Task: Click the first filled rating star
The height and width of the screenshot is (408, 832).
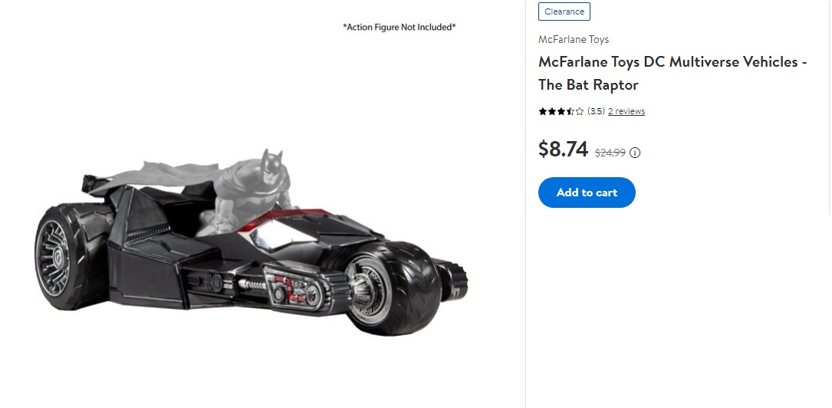Action: (x=543, y=111)
